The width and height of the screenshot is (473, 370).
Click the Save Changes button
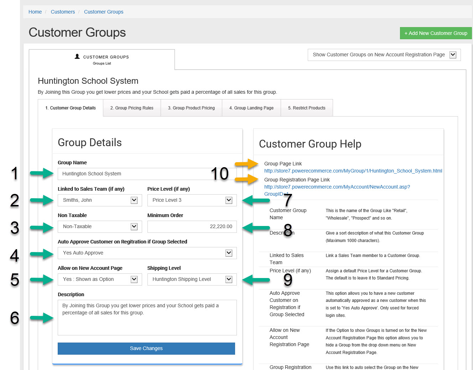tap(146, 349)
